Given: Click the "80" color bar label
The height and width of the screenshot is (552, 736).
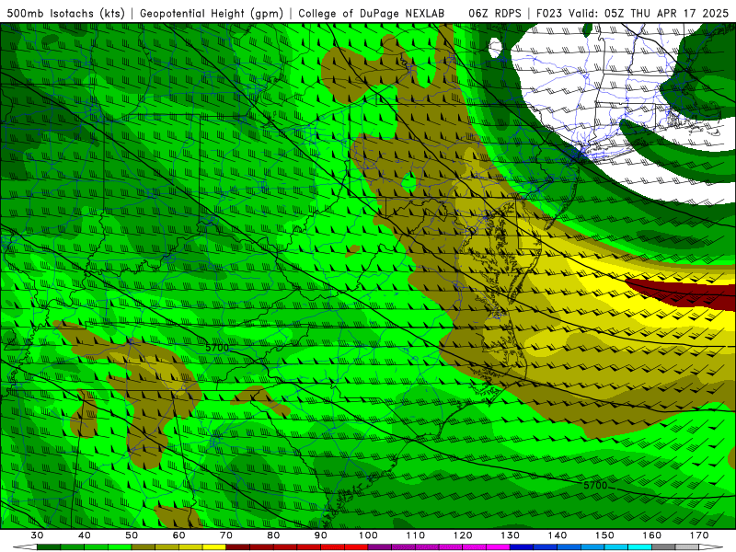Looking at the screenshot, I should pos(273,535).
